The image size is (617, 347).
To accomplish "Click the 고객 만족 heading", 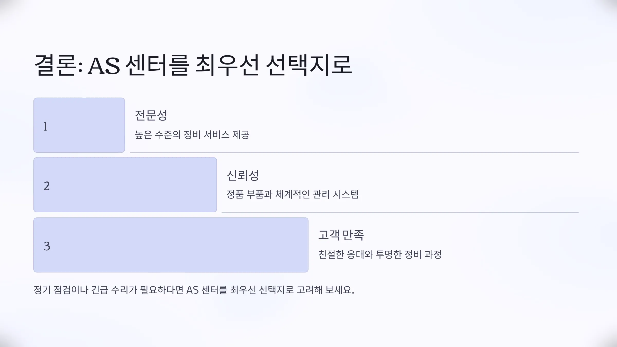I will (341, 235).
